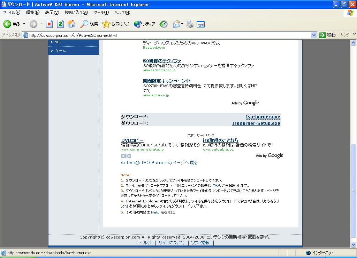Open iso取得のことなら sponsored link
The image size is (357, 258).
click(221, 140)
